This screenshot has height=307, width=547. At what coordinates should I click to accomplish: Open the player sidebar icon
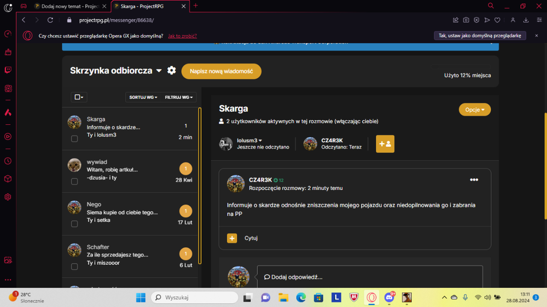coord(8,136)
